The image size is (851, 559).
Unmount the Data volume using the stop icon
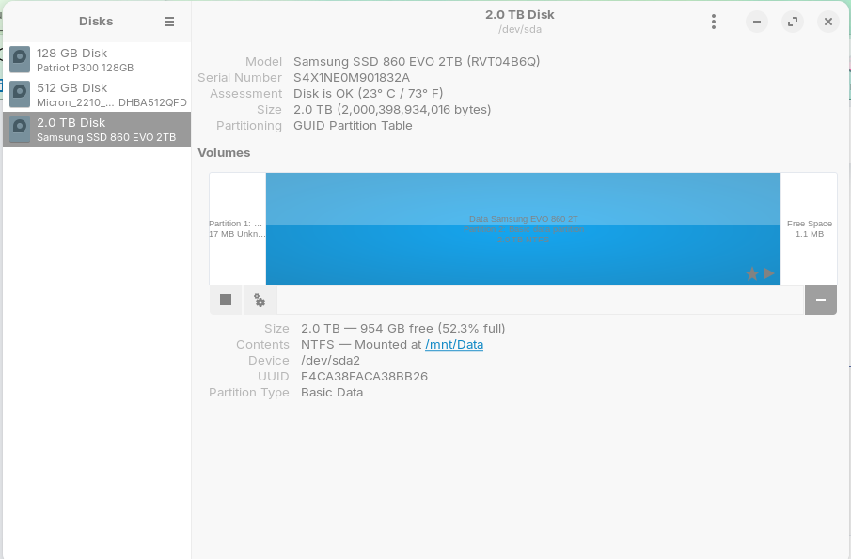pos(225,299)
